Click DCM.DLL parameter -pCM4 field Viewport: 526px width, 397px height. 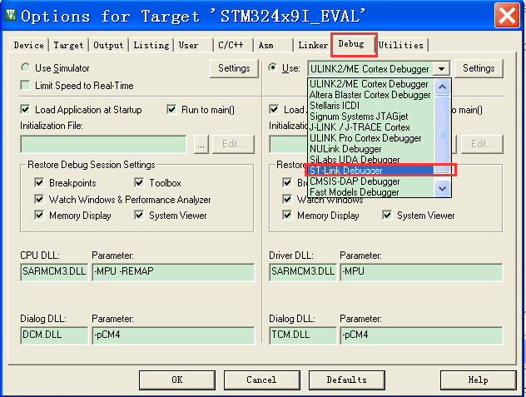173,335
